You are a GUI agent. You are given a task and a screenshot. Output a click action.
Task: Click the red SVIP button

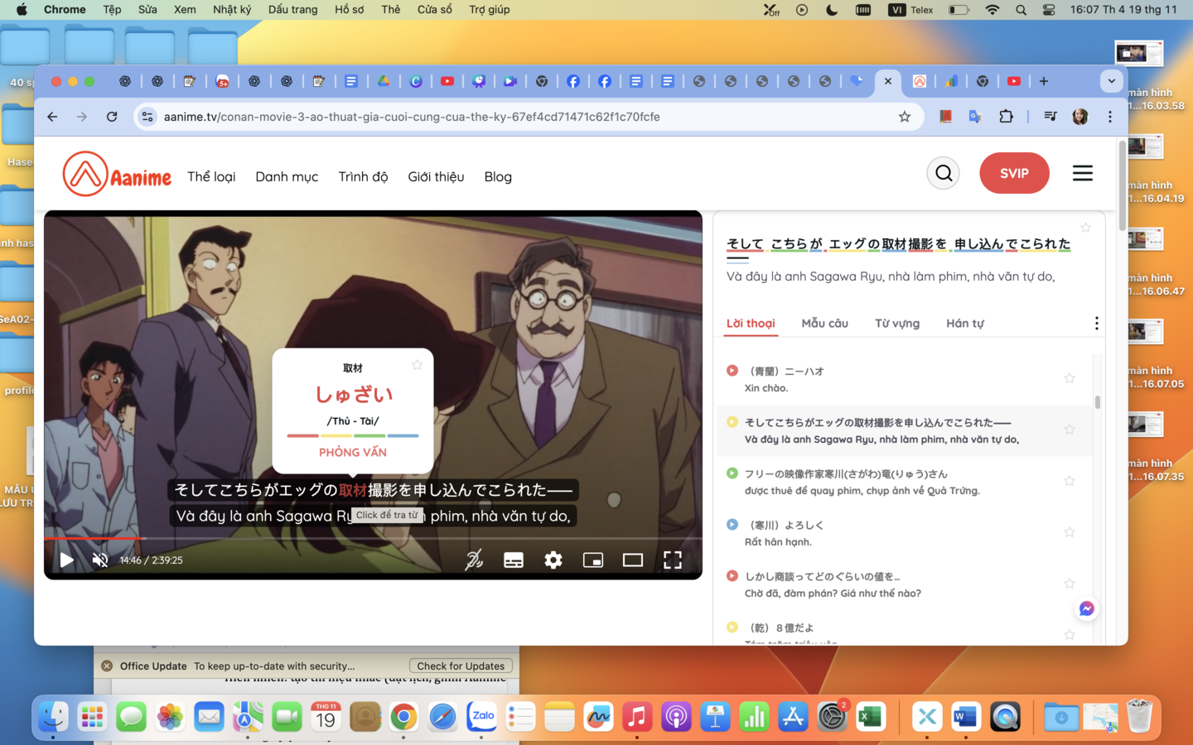[x=1014, y=173]
